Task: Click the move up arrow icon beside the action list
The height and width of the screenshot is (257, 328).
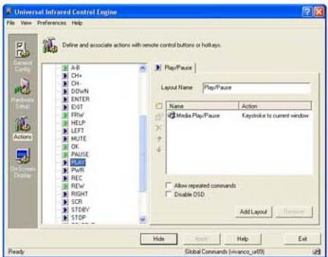Action: click(x=159, y=139)
